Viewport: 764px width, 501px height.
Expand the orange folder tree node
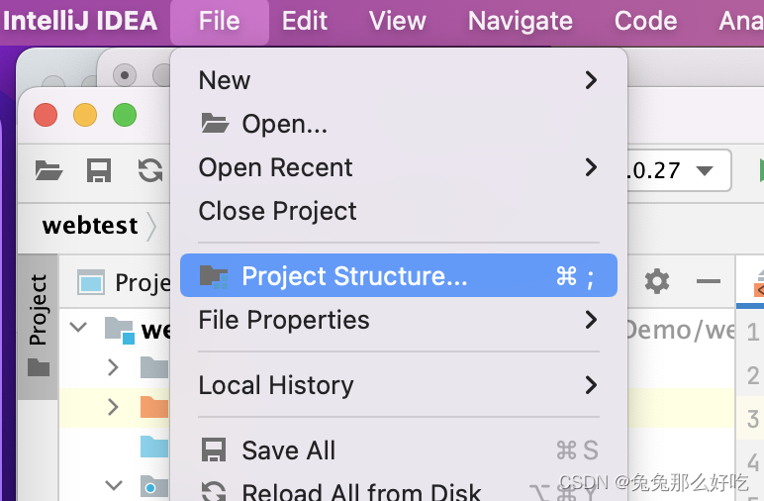pos(113,407)
